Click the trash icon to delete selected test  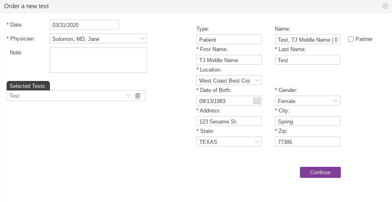click(x=137, y=96)
